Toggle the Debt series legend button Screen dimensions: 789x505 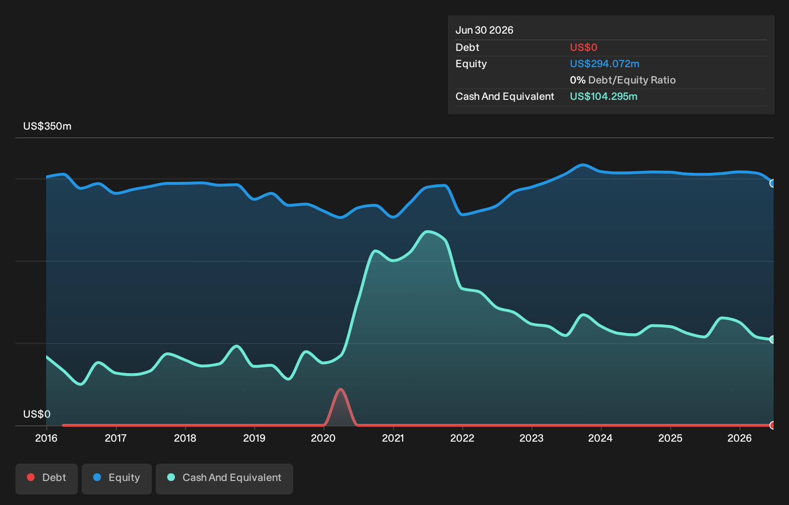(x=47, y=479)
